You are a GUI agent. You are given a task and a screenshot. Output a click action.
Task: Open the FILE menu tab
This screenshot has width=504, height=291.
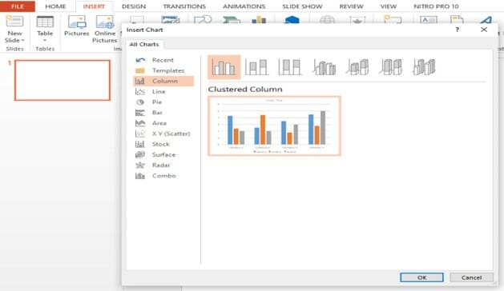[x=18, y=6]
